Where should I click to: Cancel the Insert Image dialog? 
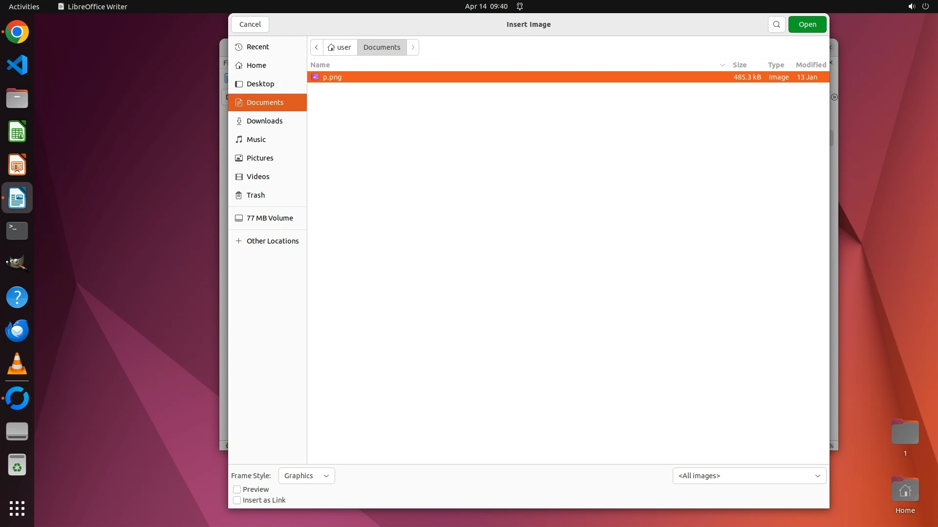pyautogui.click(x=250, y=24)
